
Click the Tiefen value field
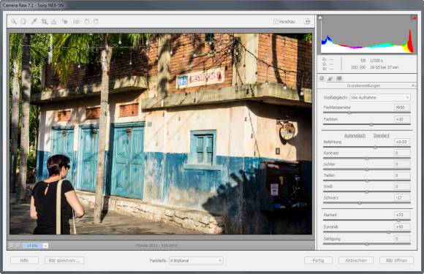click(x=402, y=175)
